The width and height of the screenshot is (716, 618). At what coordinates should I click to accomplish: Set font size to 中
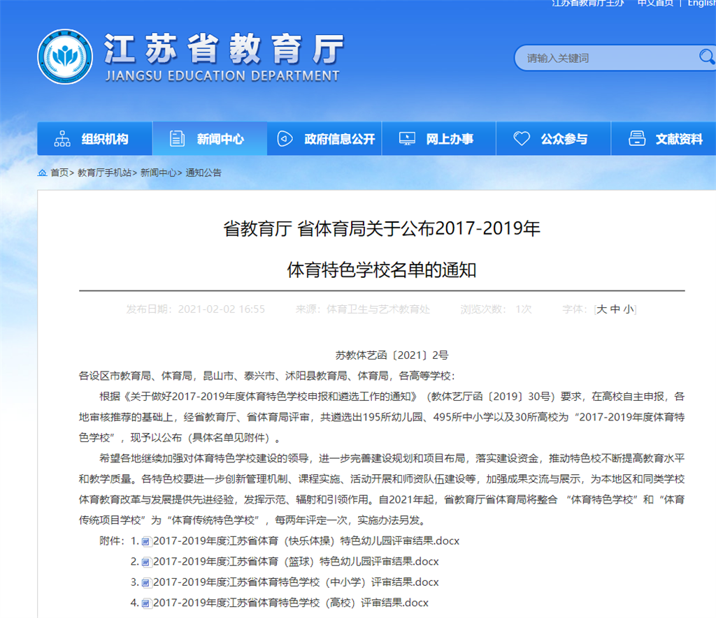tap(615, 309)
